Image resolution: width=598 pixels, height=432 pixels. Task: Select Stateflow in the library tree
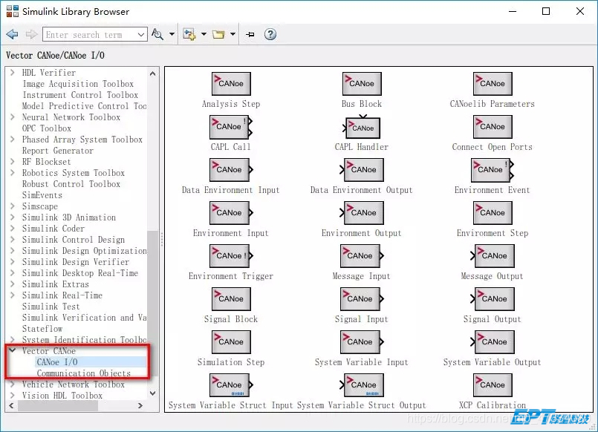[x=42, y=329]
